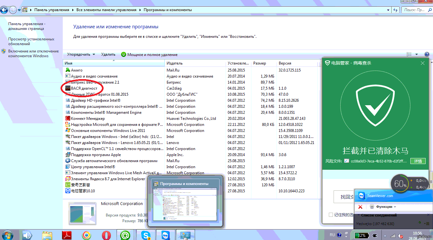This screenshot has height=240, width=433.
Task: Click the 60% memory gauge widget
Action: pos(400,183)
